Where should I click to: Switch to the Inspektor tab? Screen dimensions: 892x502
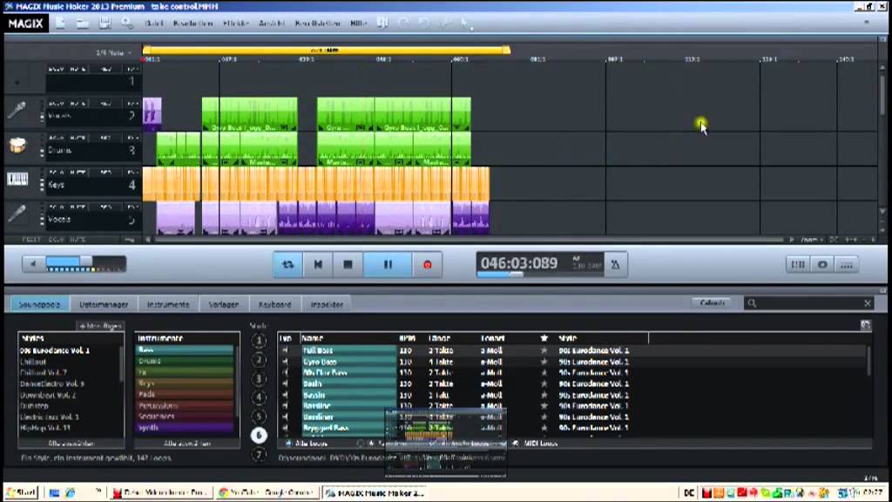coord(327,304)
